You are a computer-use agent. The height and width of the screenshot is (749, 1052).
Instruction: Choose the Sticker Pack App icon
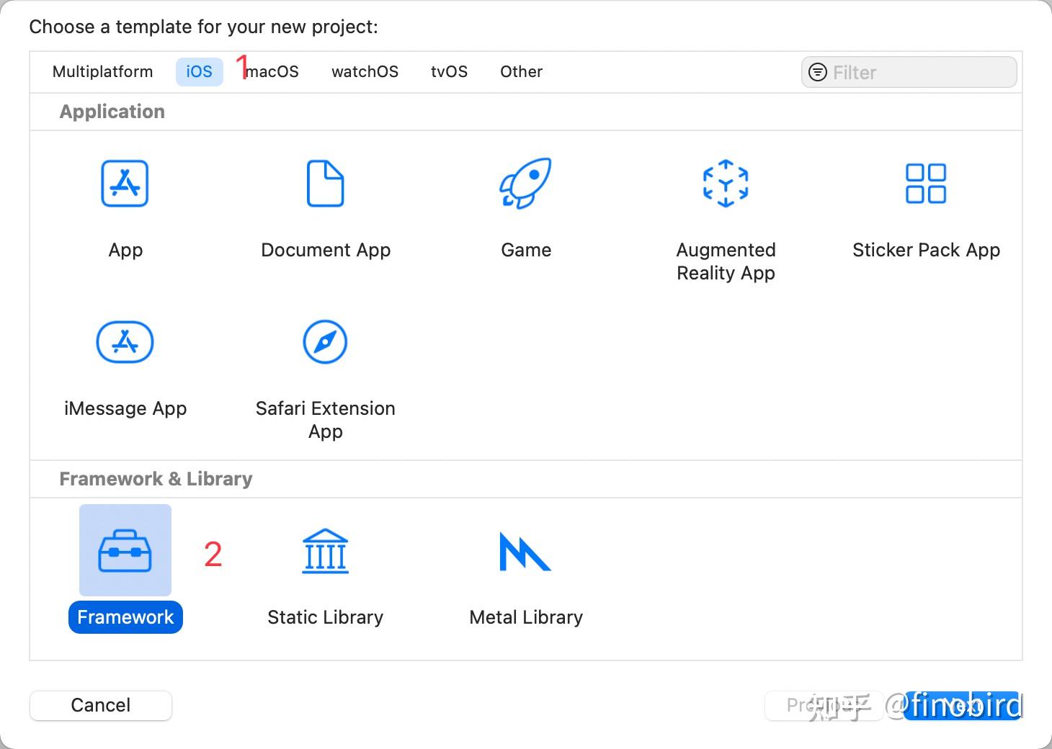point(926,184)
